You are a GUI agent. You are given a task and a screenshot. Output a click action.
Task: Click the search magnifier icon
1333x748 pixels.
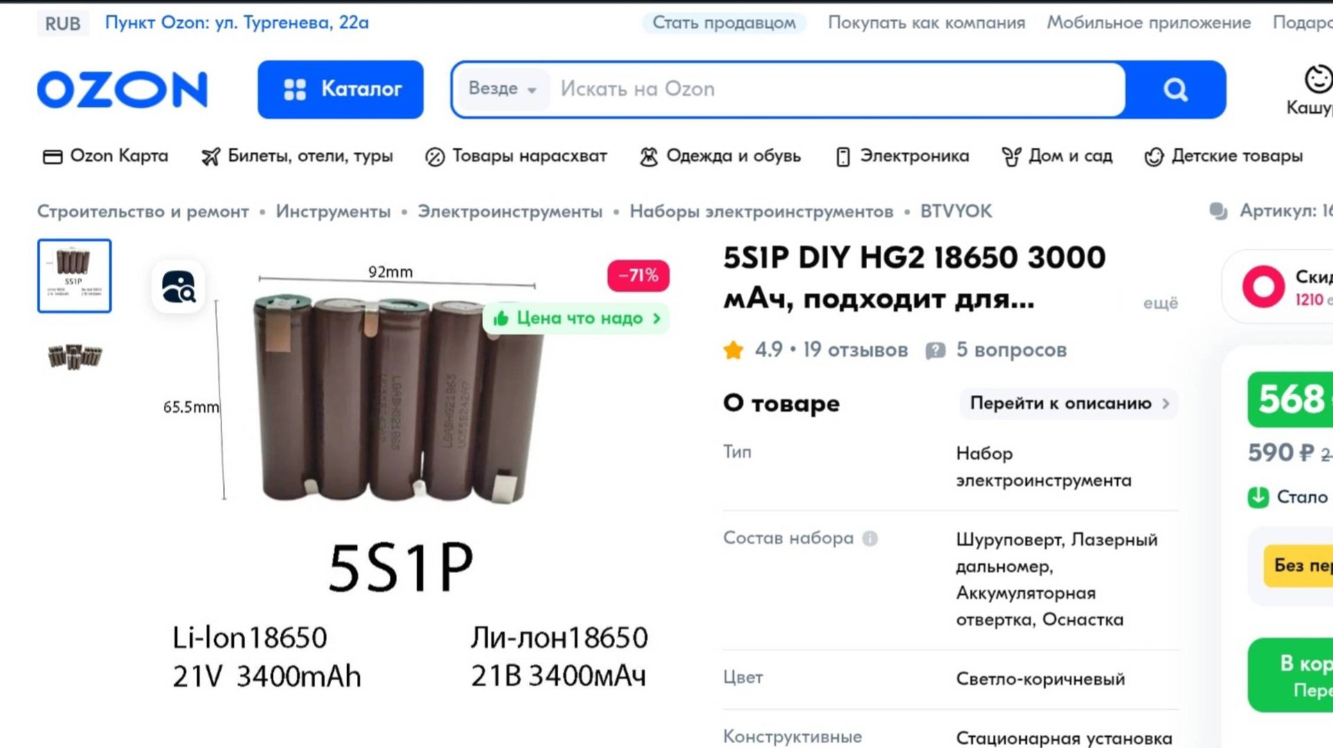[x=1175, y=89]
